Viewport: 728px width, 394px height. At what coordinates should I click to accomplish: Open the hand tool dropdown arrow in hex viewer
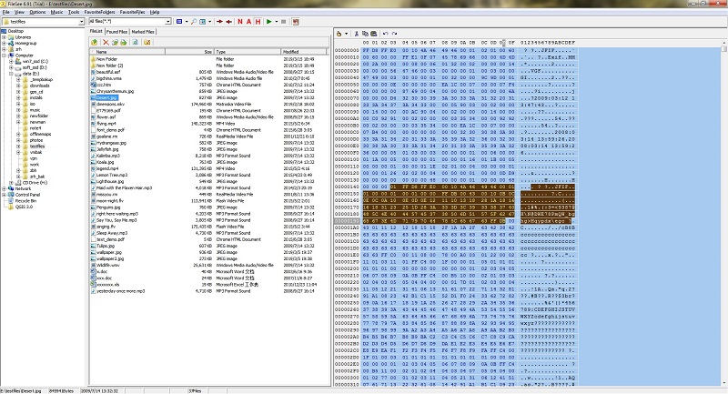[347, 34]
